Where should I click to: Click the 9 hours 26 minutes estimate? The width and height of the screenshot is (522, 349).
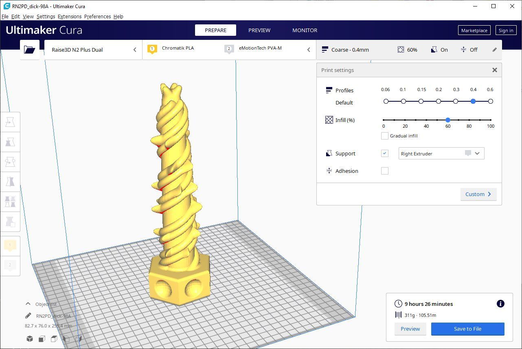(x=429, y=304)
